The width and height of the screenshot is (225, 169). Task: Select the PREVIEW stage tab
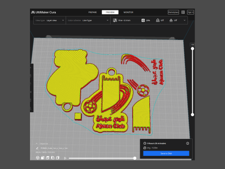(110, 12)
